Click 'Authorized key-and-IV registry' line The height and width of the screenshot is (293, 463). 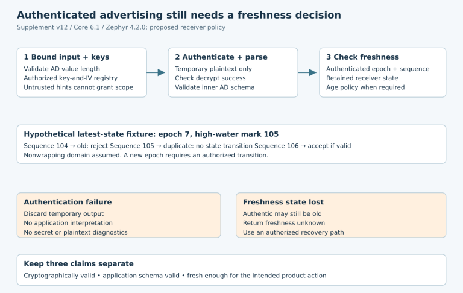71,78
